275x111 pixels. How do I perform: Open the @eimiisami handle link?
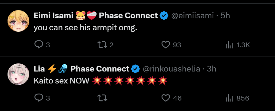point(193,16)
